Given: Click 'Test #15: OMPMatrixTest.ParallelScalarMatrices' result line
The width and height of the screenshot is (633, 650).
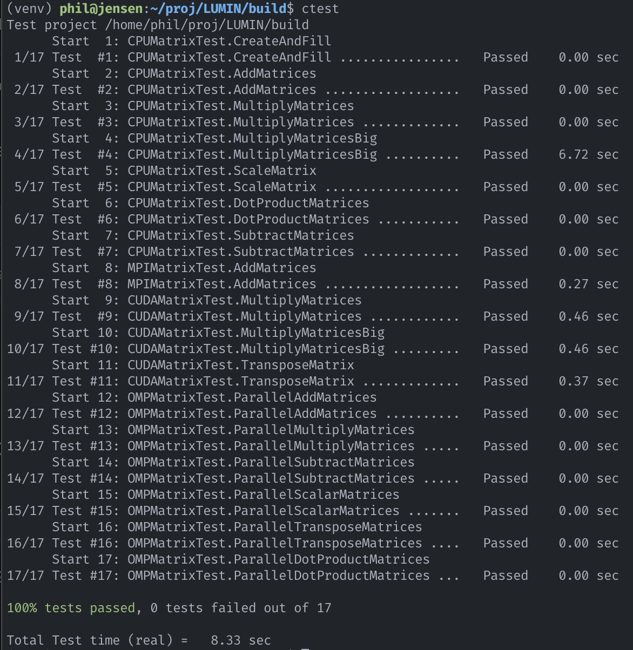Looking at the screenshot, I should coord(313,511).
